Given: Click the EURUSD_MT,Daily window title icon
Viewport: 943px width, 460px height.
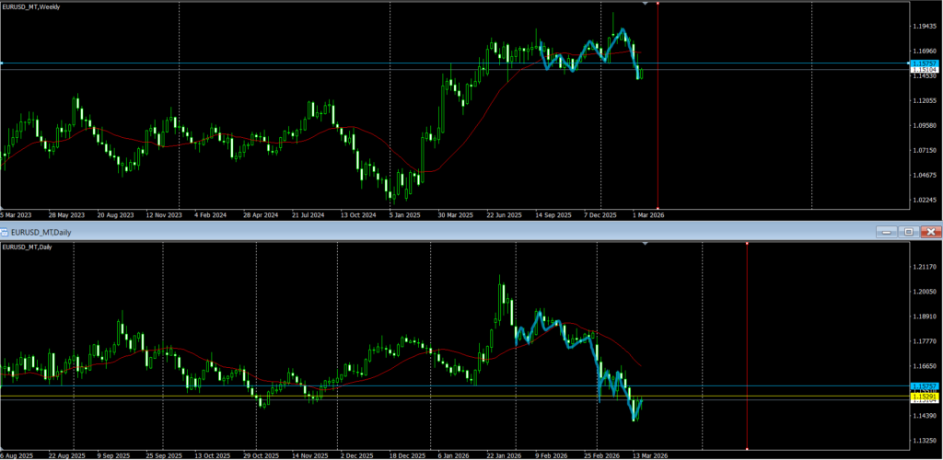Looking at the screenshot, I should (x=6, y=232).
